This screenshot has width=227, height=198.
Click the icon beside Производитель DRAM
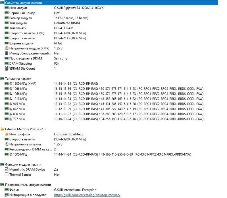pos(7,58)
